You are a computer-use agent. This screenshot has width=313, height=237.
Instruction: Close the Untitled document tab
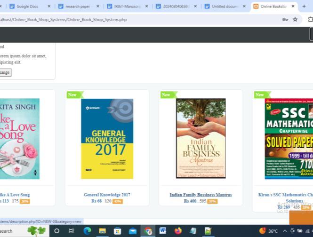click(x=244, y=7)
